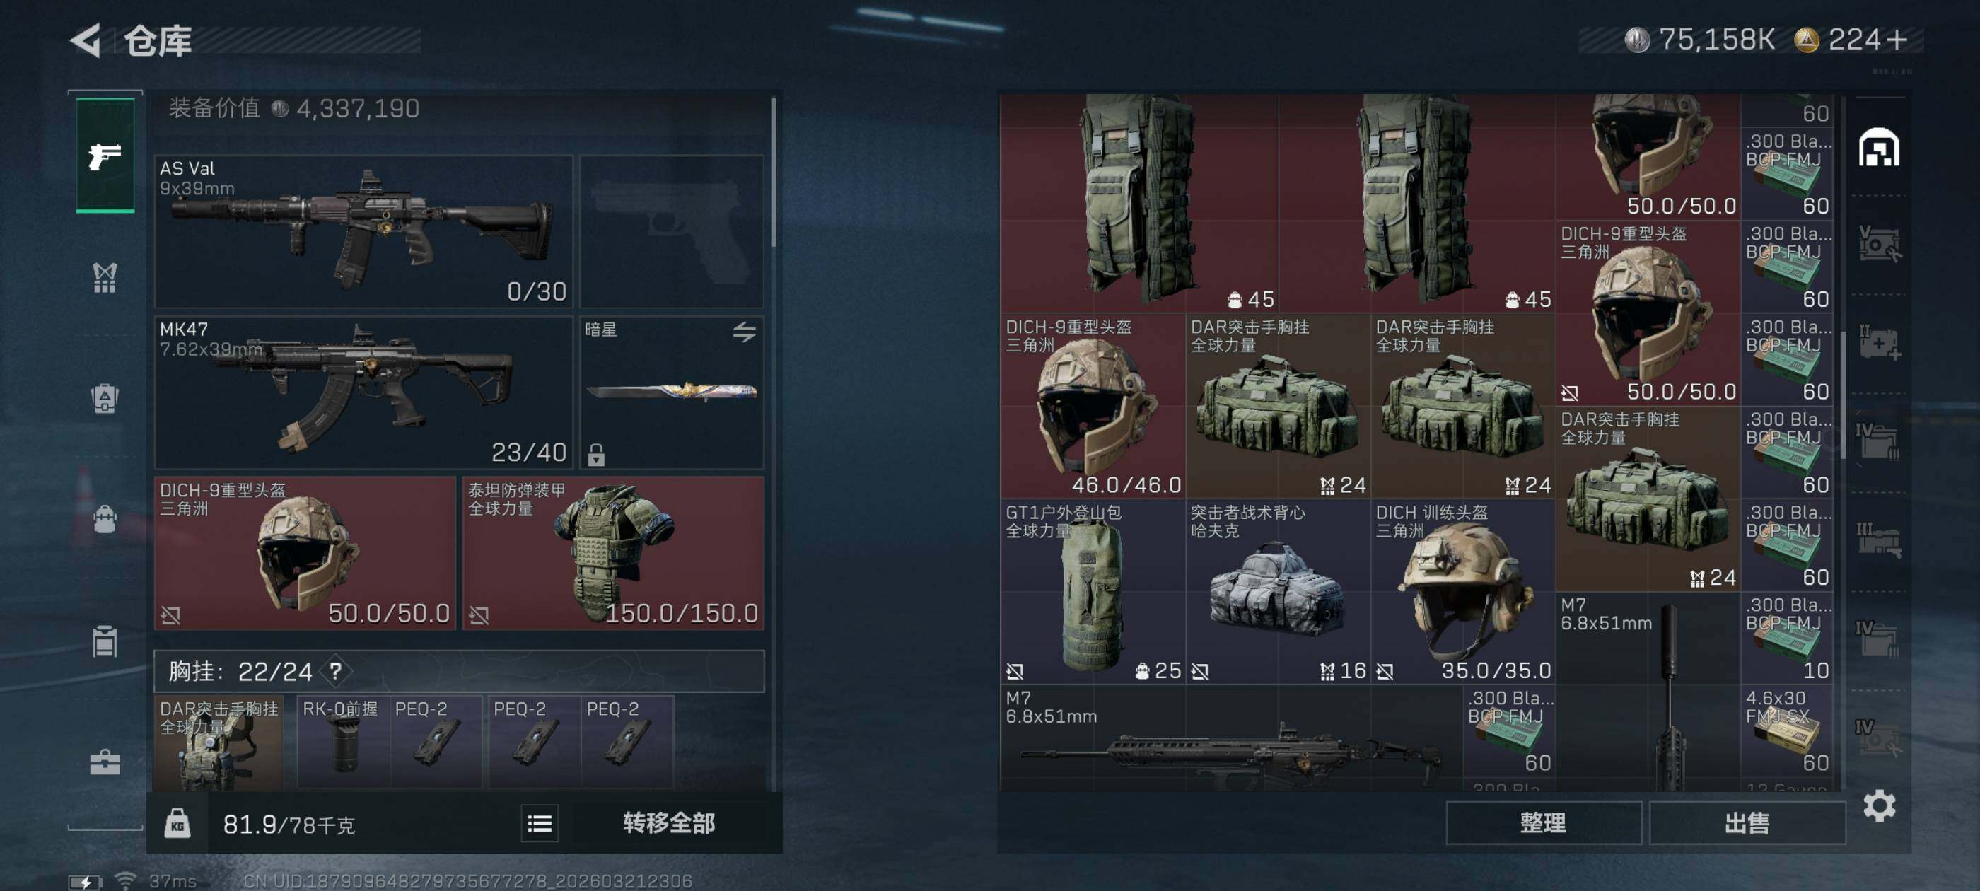This screenshot has width=1980, height=891.
Task: Open the list view icon beside 转移全部
Action: pos(540,824)
